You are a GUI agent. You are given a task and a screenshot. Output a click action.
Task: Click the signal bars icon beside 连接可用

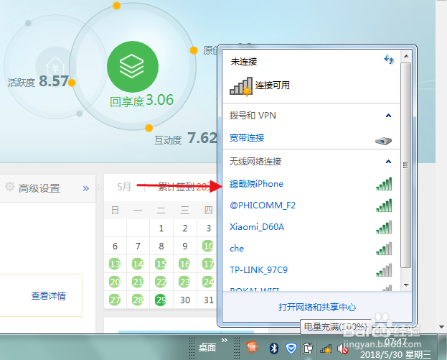[241, 86]
